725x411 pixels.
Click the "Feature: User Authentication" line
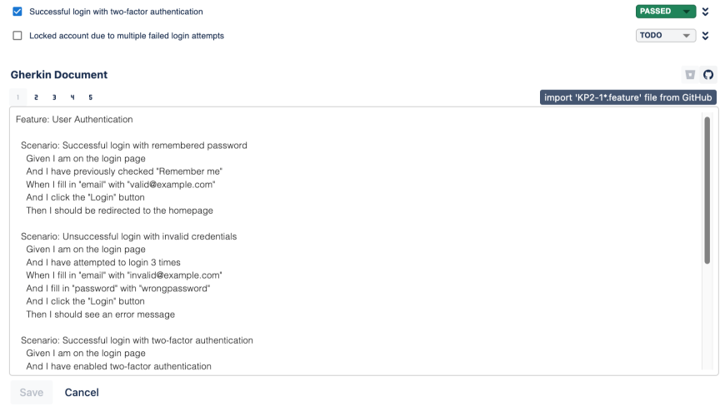click(74, 120)
